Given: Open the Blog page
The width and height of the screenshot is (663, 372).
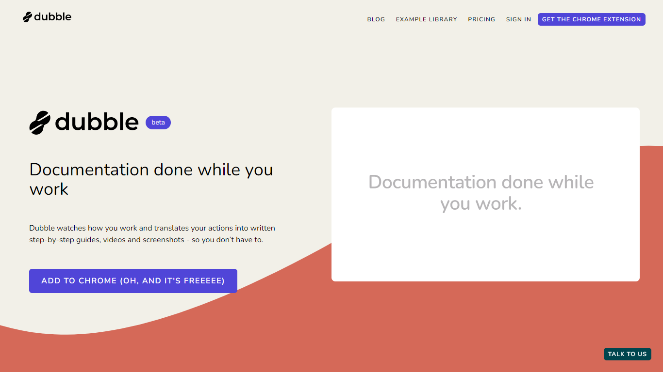Looking at the screenshot, I should [x=376, y=19].
